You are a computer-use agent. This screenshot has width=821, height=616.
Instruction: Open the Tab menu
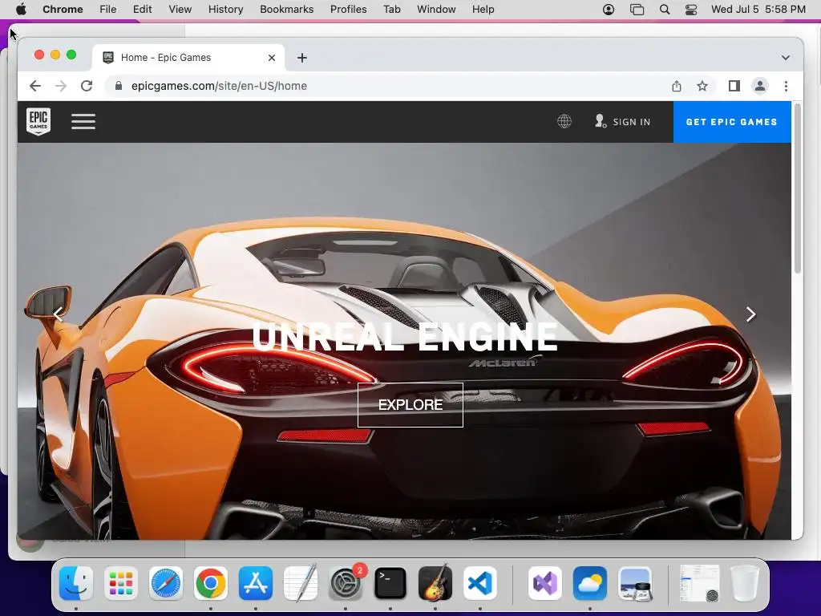point(391,10)
